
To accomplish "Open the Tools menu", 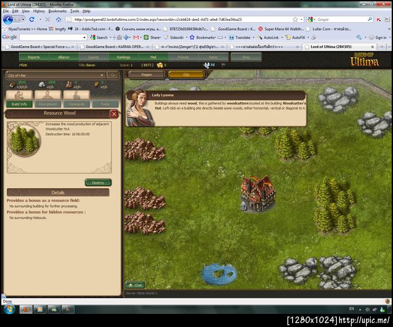I will click(x=75, y=11).
